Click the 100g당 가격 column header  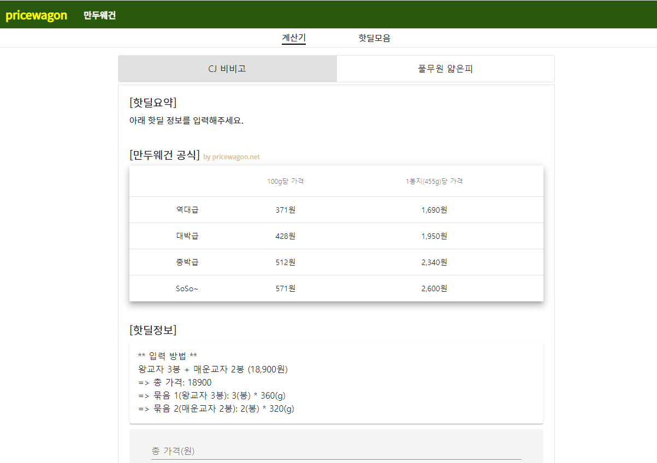(x=285, y=182)
